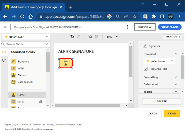Open the Chrome three-dot menu
Image resolution: width=185 pixels, height=133 pixels.
point(179,16)
